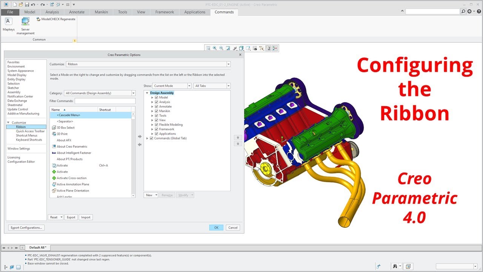The height and width of the screenshot is (272, 483).
Task: Switch to the Framework ribbon tab
Action: (x=165, y=12)
